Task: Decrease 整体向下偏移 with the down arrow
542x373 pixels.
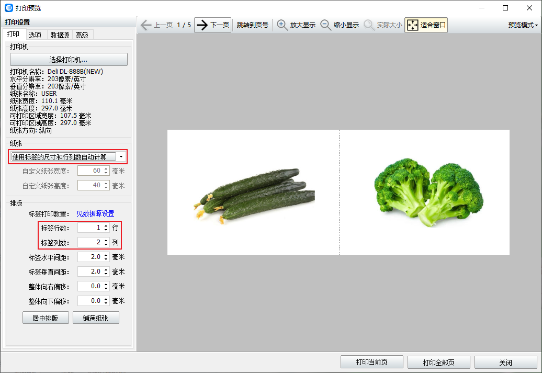Action: click(x=106, y=303)
